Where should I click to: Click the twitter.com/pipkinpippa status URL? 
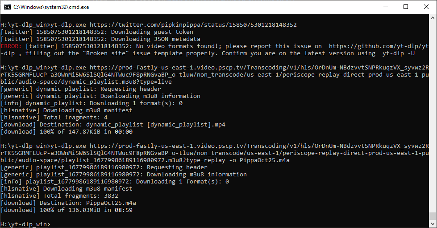point(193,25)
